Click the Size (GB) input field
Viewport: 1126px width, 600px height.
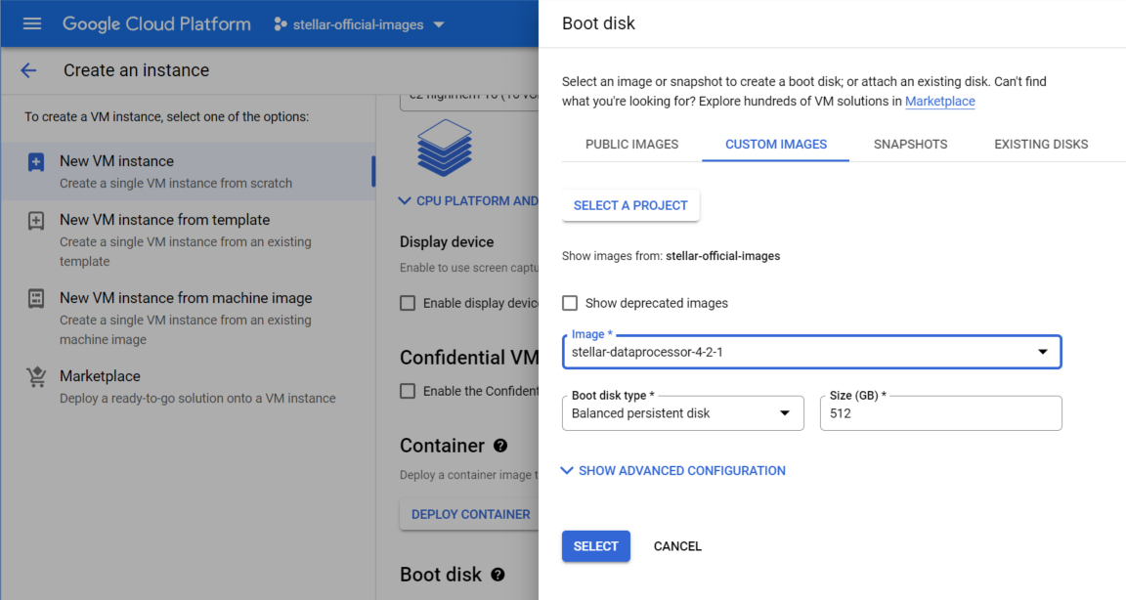click(940, 413)
